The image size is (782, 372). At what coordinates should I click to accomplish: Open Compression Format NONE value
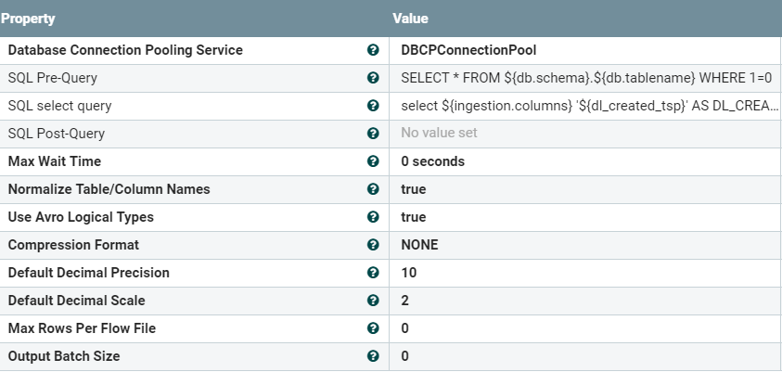click(x=419, y=245)
